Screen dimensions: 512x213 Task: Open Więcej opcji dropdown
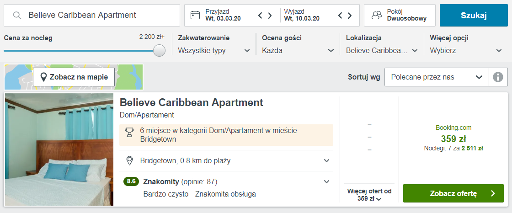pyautogui.click(x=466, y=51)
